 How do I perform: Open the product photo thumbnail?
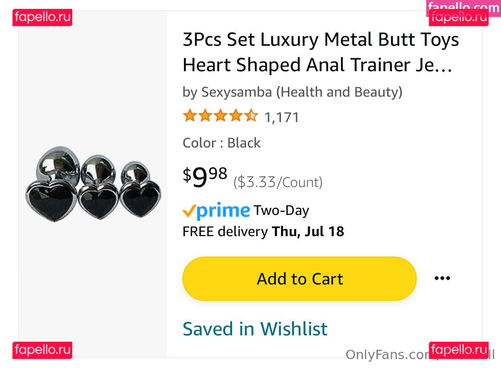point(93,184)
